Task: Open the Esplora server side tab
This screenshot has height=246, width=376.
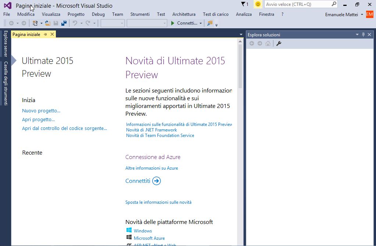Action: [6, 43]
